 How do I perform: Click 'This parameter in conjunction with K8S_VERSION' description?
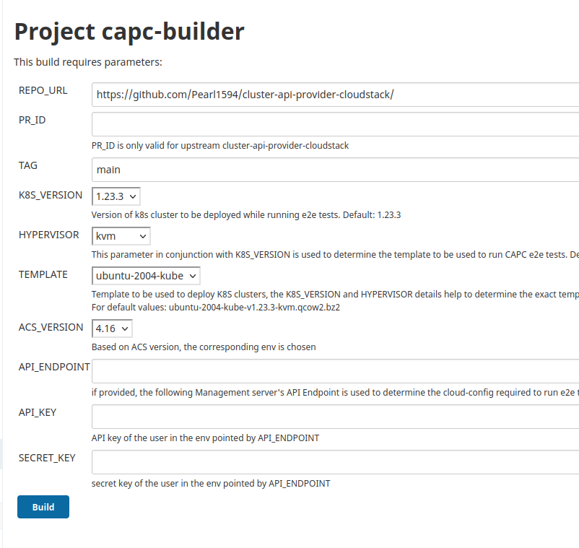tap(335, 255)
